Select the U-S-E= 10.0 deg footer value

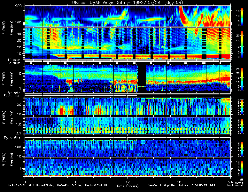point(70,185)
